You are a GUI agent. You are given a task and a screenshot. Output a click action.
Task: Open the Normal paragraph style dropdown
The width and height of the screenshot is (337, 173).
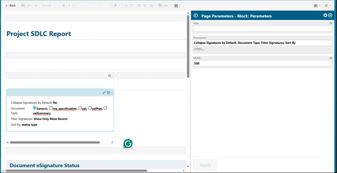click(50, 6)
